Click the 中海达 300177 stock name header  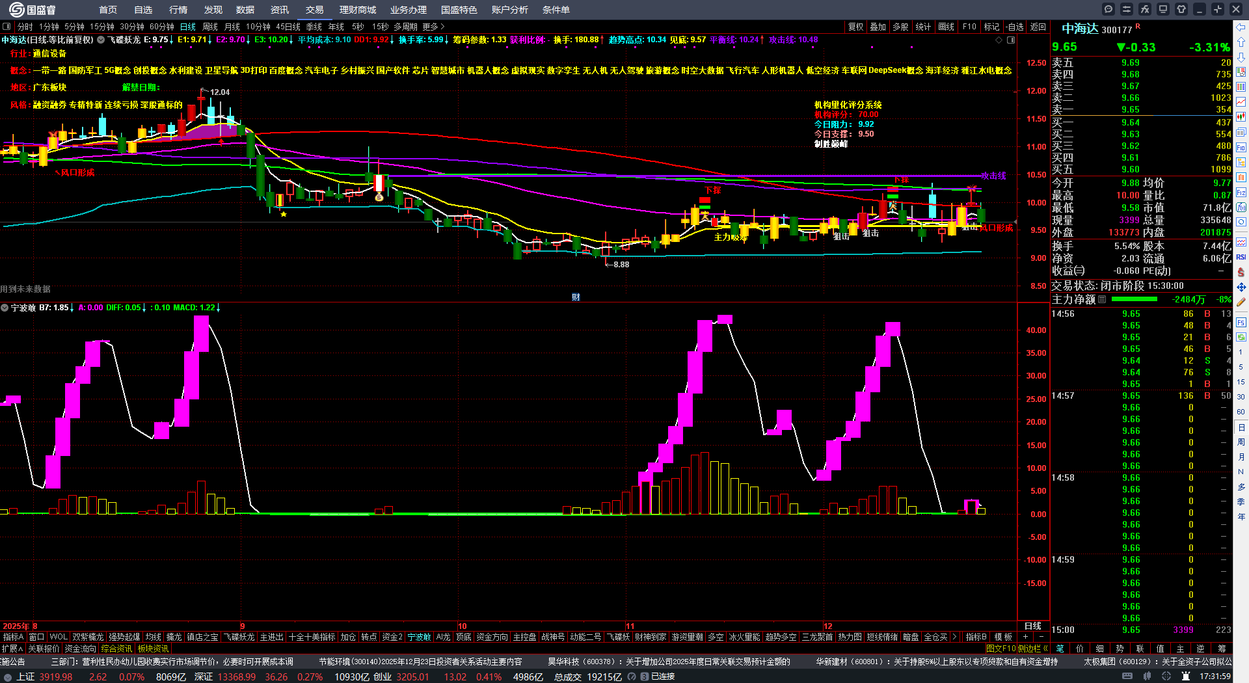1097,29
